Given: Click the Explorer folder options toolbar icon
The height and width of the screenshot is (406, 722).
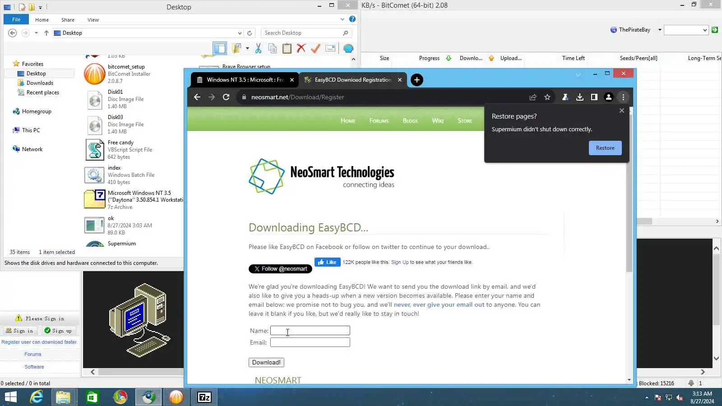Looking at the screenshot, I should pyautogui.click(x=236, y=48).
